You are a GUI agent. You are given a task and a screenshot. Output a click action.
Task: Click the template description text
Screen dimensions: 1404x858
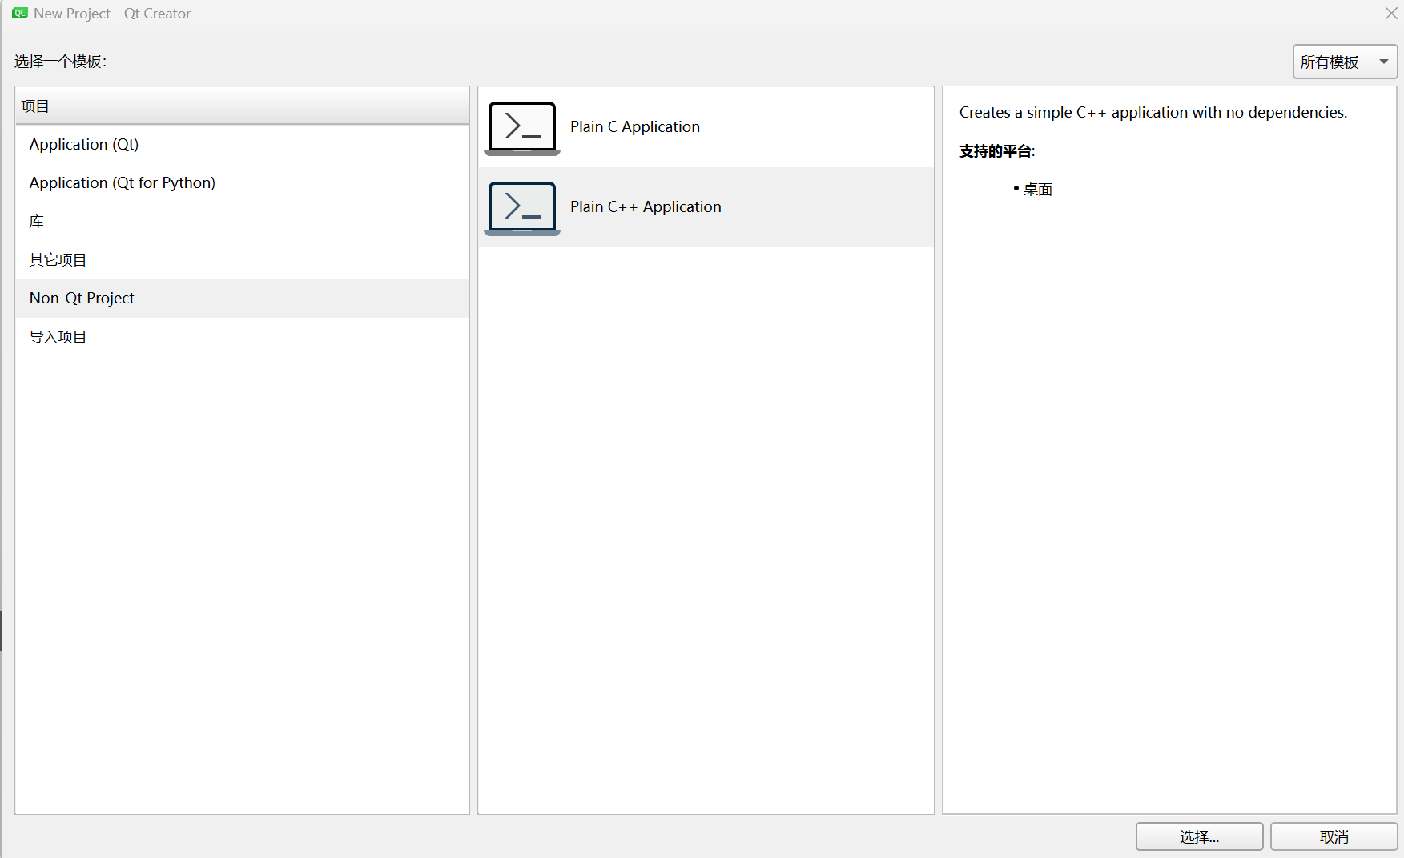pos(1153,113)
